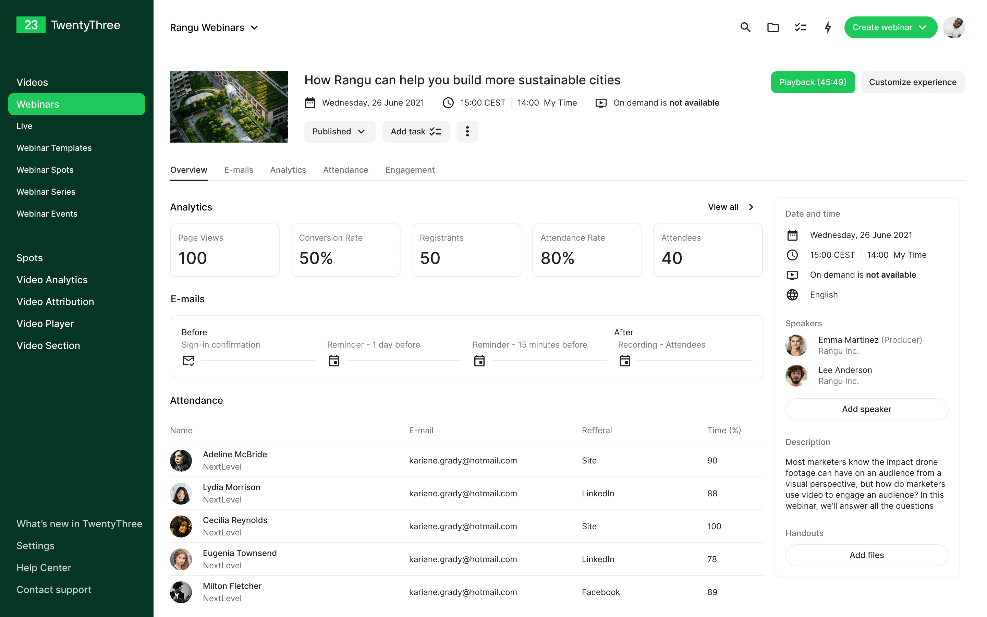987x617 pixels.
Task: Click Adeline McBride's avatar
Action: point(181,461)
